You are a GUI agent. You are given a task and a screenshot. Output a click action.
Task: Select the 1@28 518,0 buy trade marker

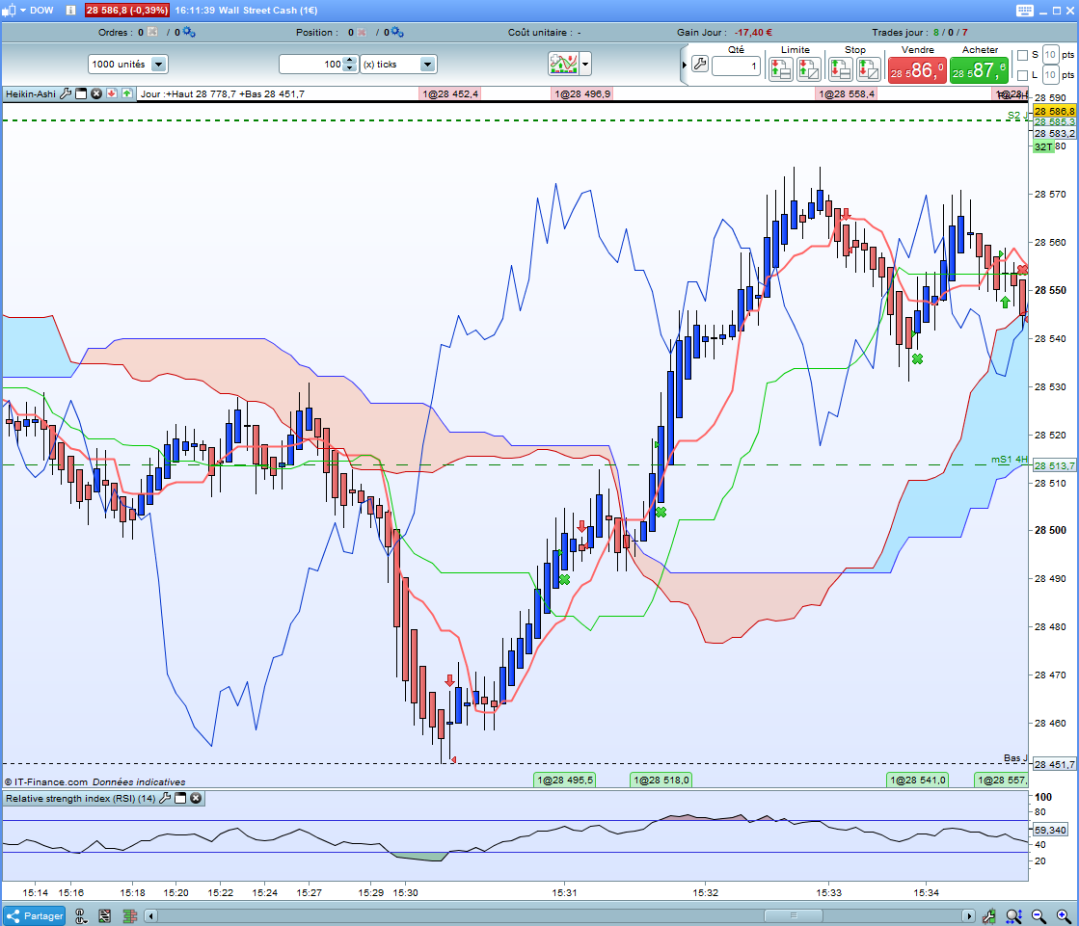tap(661, 780)
